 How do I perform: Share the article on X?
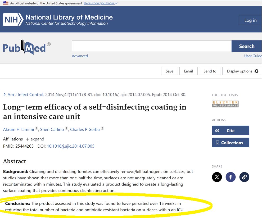(217, 177)
